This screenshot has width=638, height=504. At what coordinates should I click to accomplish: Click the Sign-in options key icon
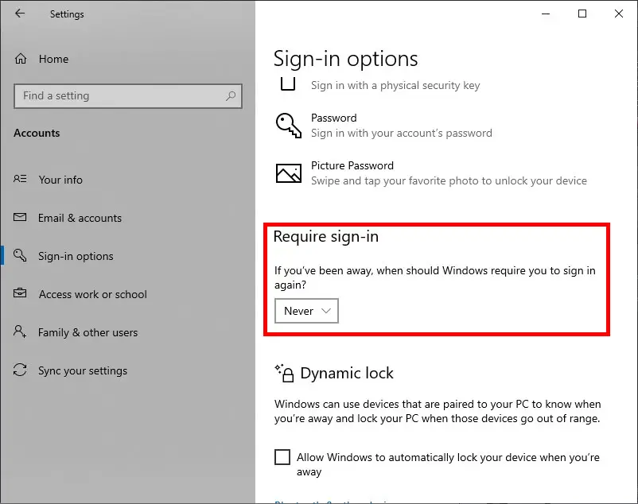tap(20, 255)
